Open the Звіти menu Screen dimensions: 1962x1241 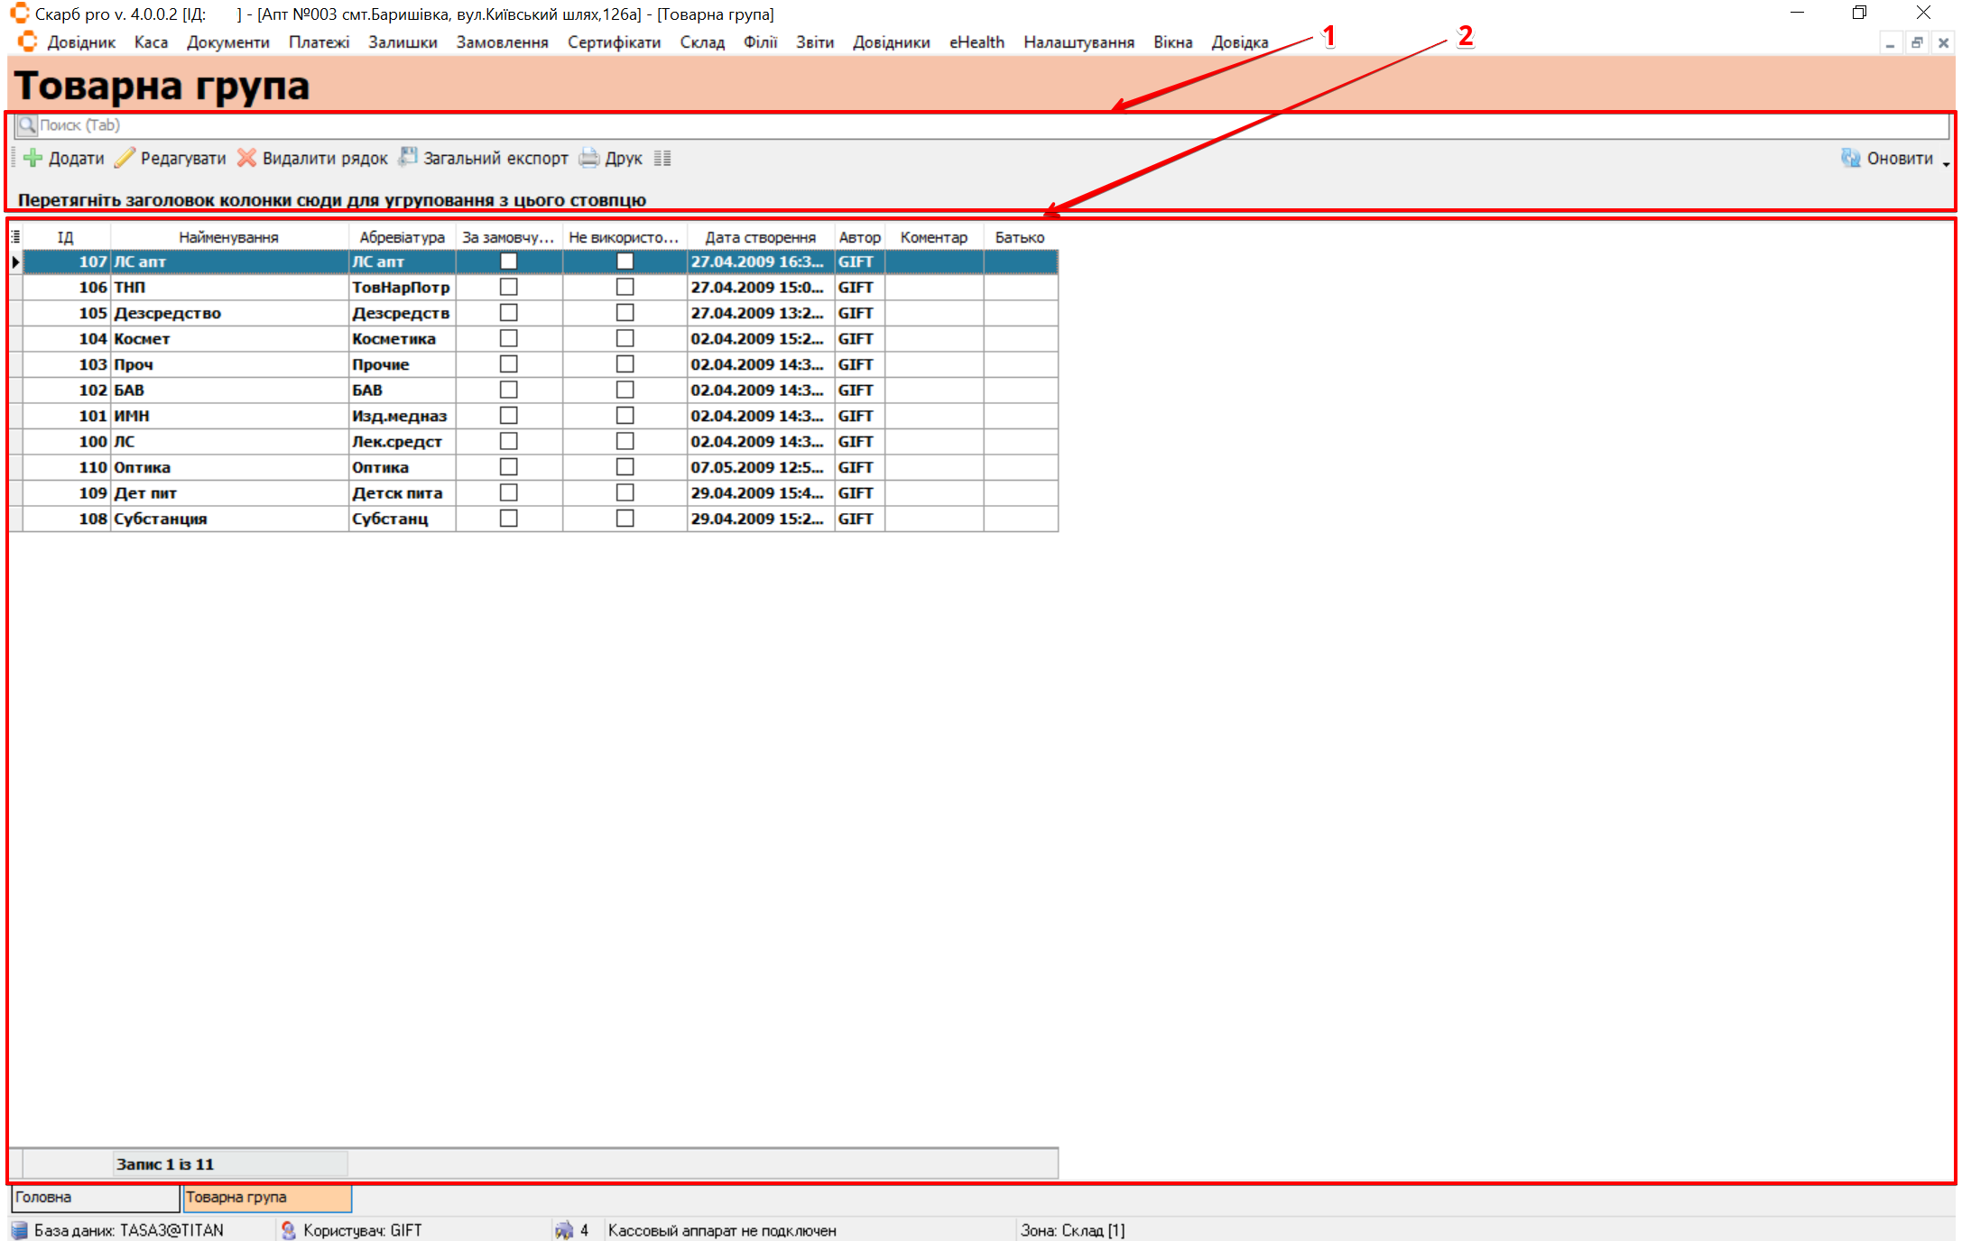[x=814, y=42]
